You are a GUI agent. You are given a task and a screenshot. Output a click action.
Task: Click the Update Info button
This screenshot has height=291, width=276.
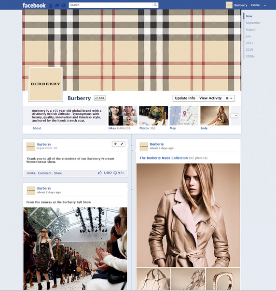[x=185, y=98]
